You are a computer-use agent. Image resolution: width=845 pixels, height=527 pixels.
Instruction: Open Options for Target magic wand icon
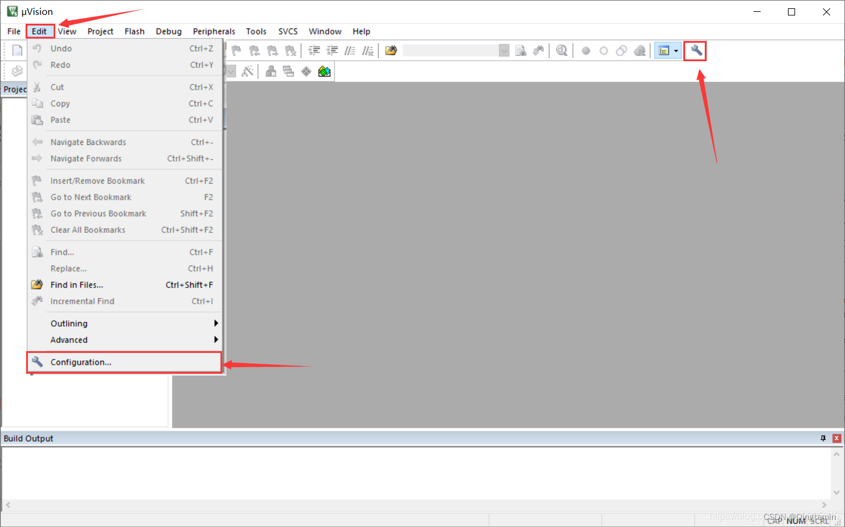coord(248,72)
